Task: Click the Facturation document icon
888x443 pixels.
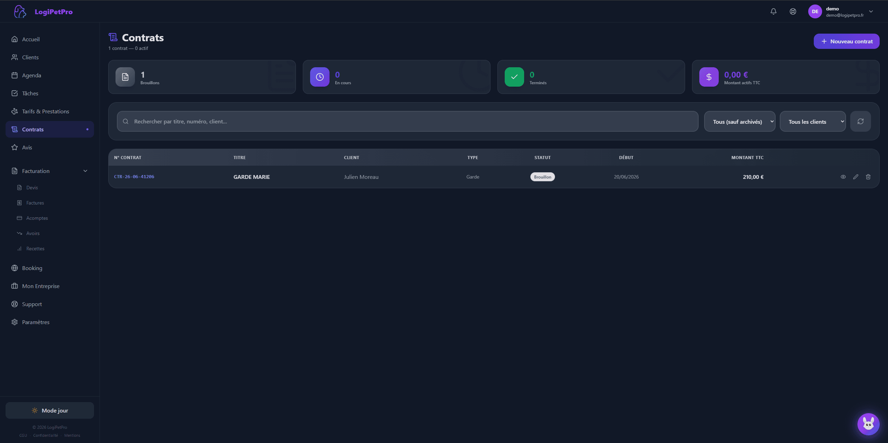Action: (x=15, y=171)
